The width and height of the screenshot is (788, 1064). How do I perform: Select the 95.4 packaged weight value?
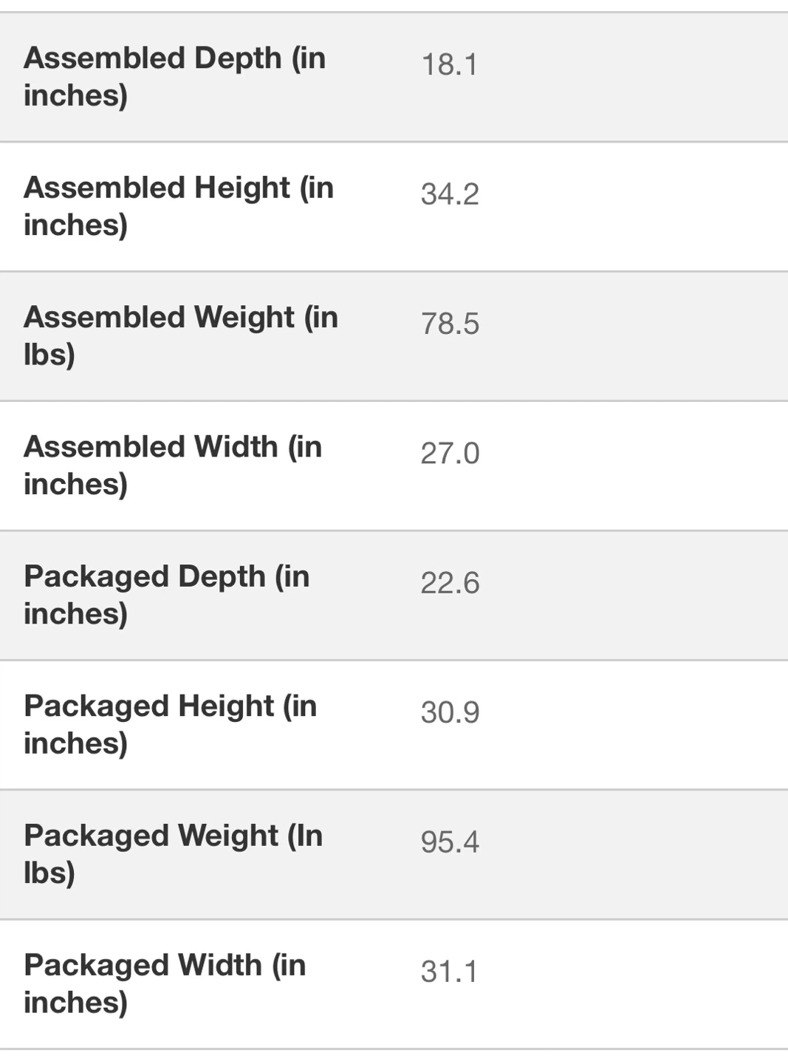pyautogui.click(x=450, y=842)
